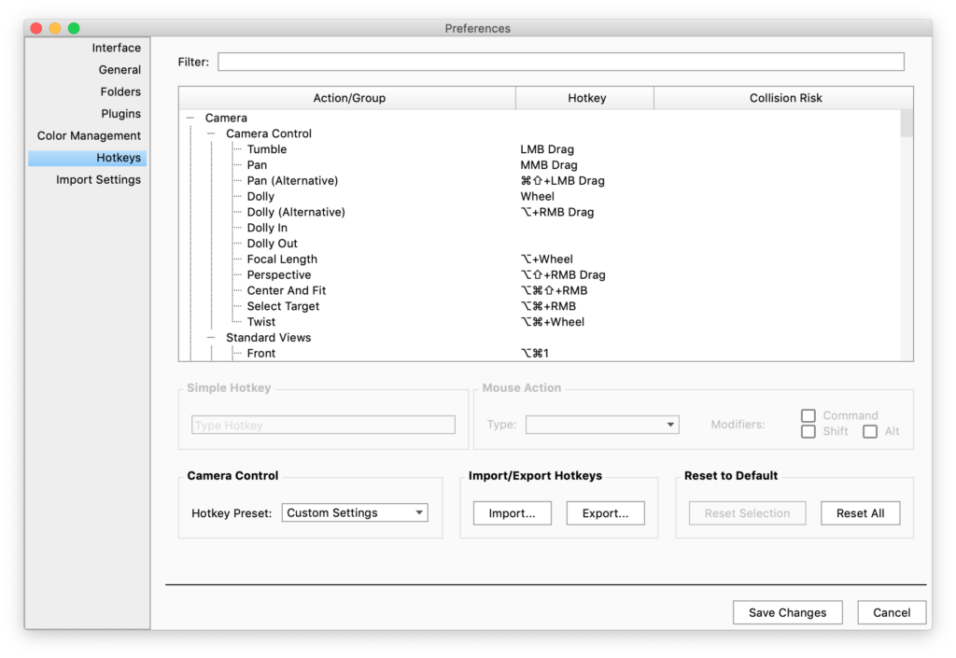This screenshot has height=658, width=956.
Task: Select the Folders section in the sidebar
Action: pos(119,91)
